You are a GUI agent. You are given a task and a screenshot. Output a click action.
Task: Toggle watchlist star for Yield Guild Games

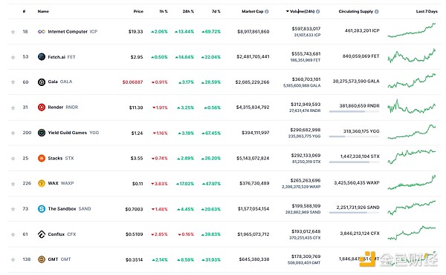pyautogui.click(x=13, y=133)
